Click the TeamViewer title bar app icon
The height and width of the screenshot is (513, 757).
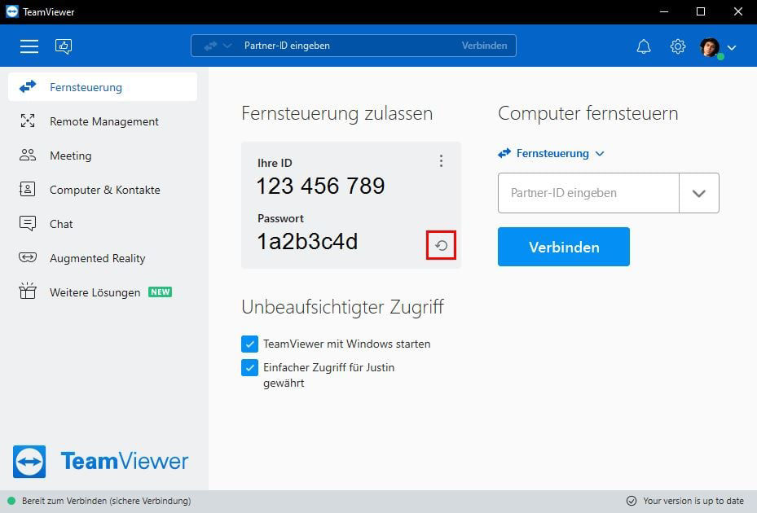tap(12, 11)
